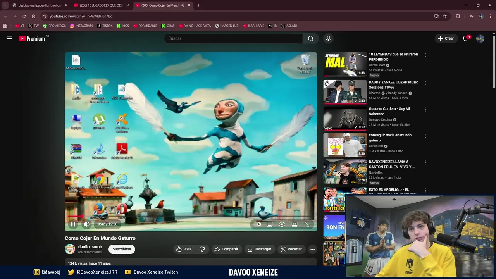Open DADDY YANKEE BZRP Music Sessions title
This screenshot has height=279, width=496.
[393, 84]
